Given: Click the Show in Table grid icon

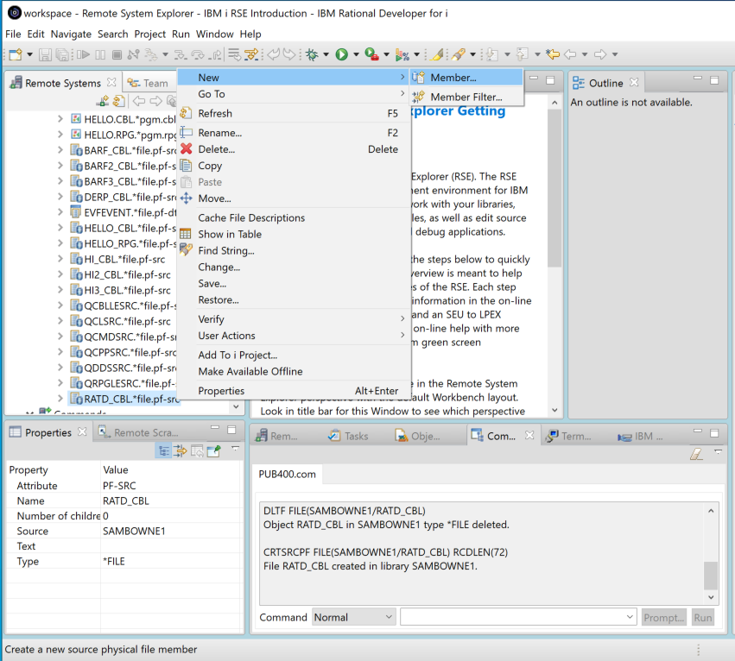Looking at the screenshot, I should 186,234.
